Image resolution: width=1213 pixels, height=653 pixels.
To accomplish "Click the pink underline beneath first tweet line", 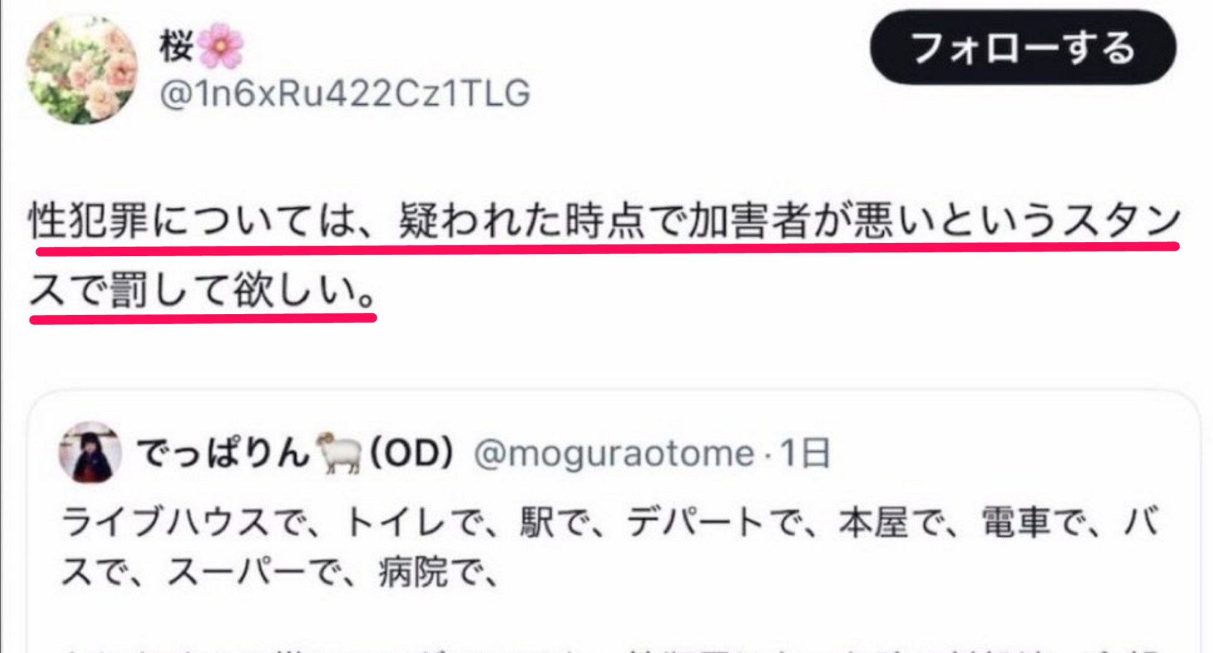I will coord(608,249).
